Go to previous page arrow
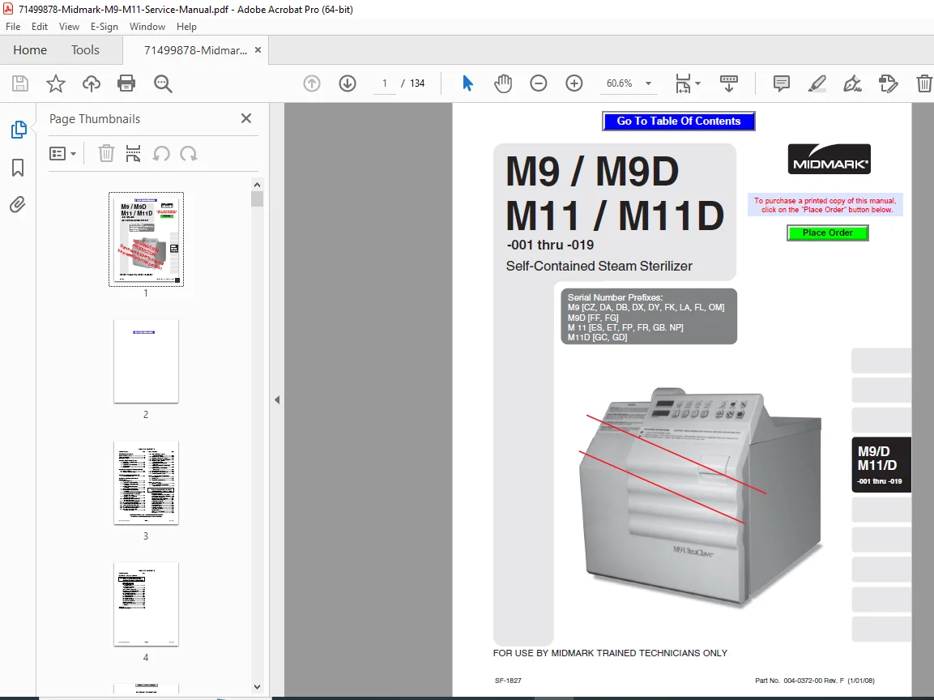Screen dimensions: 934x700 coord(312,83)
